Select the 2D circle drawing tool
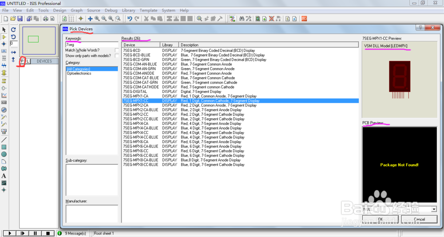The width and height of the screenshot is (444, 237). [x=4, y=154]
